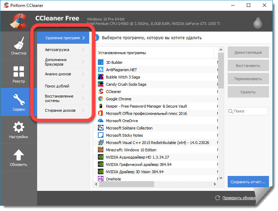This screenshot has height=211, width=278.
Task: Expand the Автозагрузка chevron arrow
Action: tap(83, 50)
